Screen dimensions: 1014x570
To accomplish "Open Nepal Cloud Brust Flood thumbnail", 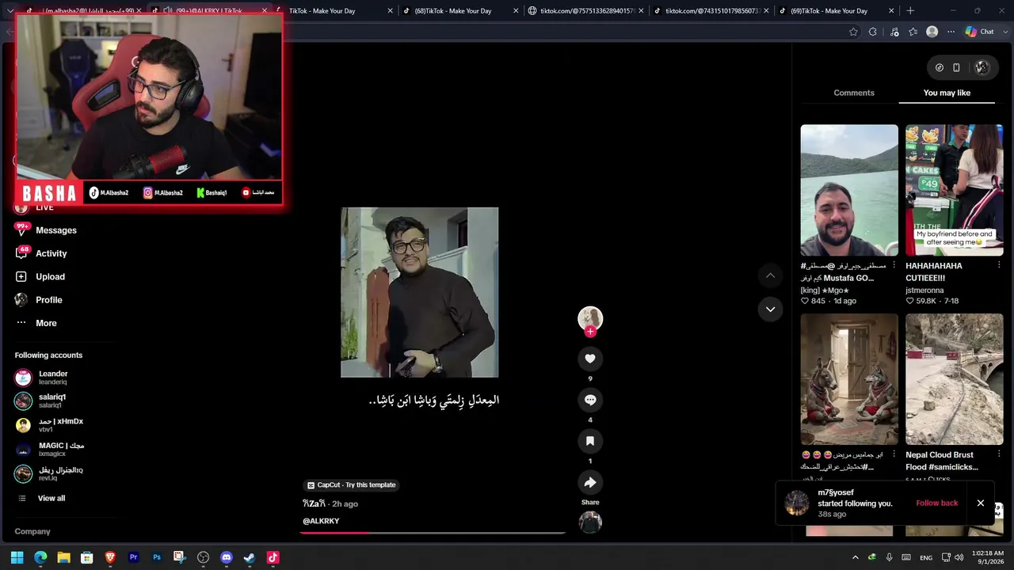I will point(954,379).
